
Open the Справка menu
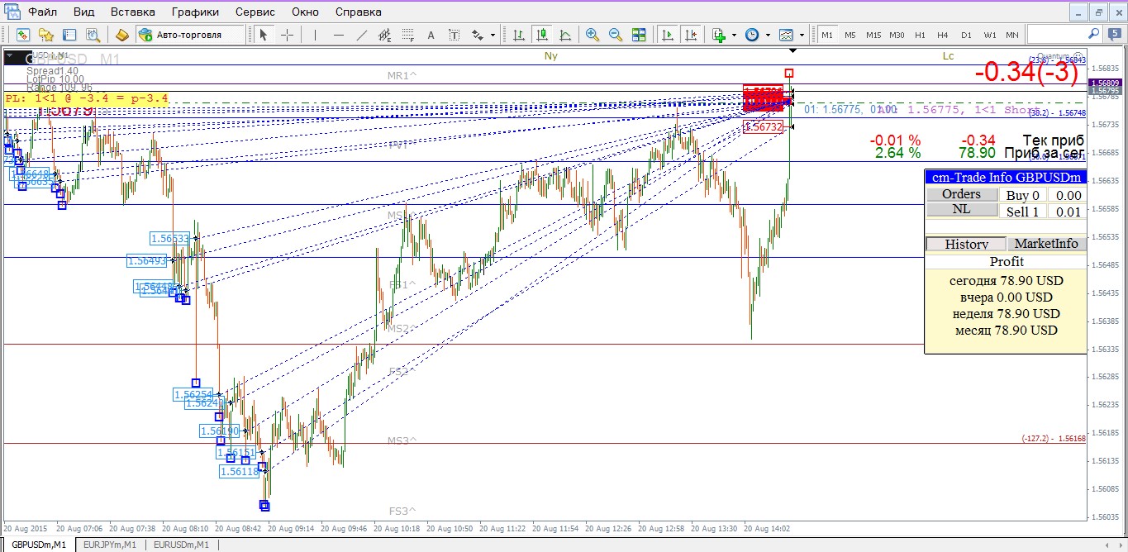[359, 12]
